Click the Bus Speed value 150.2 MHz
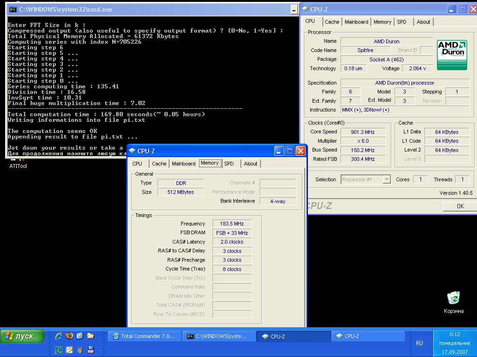Image resolution: width=477 pixels, height=357 pixels. [363, 150]
